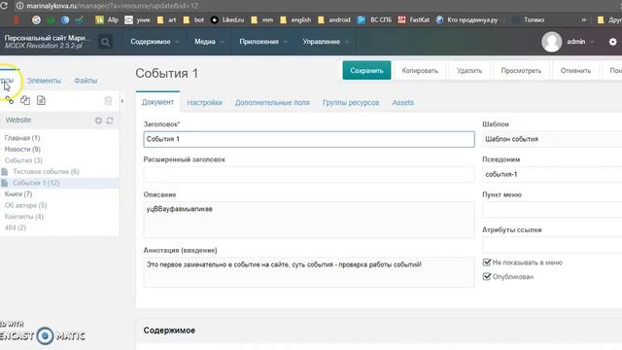
Task: Click the Удалить button
Action: click(x=469, y=71)
